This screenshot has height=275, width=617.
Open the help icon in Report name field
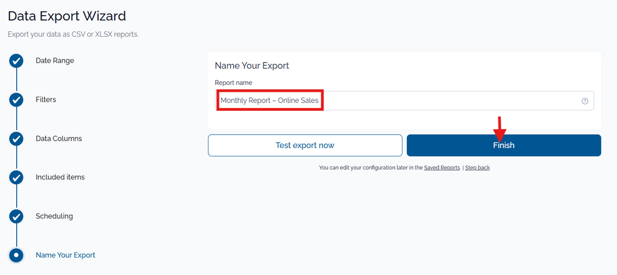(x=584, y=101)
